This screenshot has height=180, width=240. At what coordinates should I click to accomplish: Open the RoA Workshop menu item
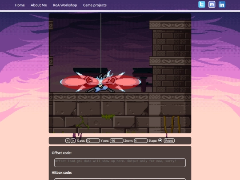(x=65, y=5)
